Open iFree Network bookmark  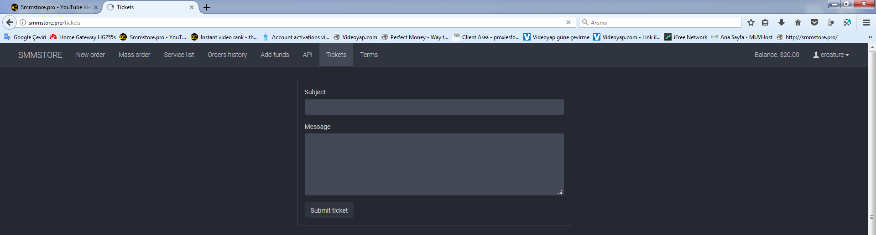click(x=686, y=37)
